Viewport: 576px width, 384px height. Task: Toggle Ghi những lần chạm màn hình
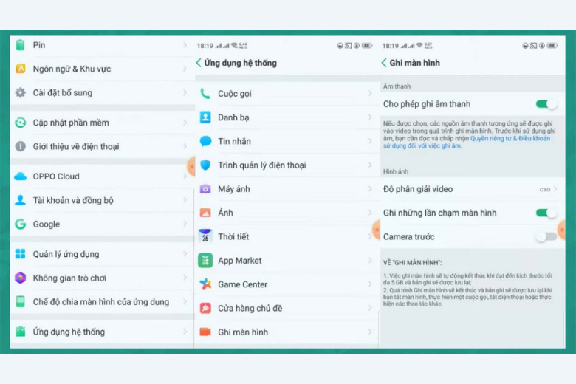pos(546,213)
